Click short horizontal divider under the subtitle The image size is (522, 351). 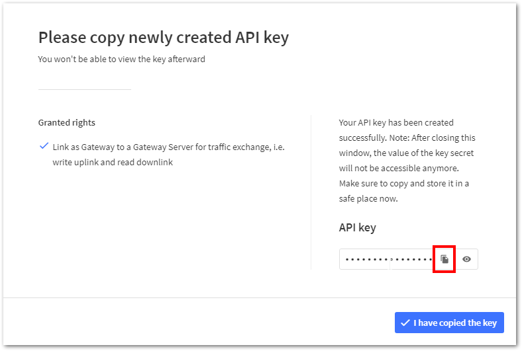pyautogui.click(x=84, y=89)
